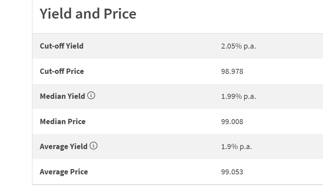This screenshot has width=323, height=194.
Task: Click the Average Yield label text
Action: 64,147
